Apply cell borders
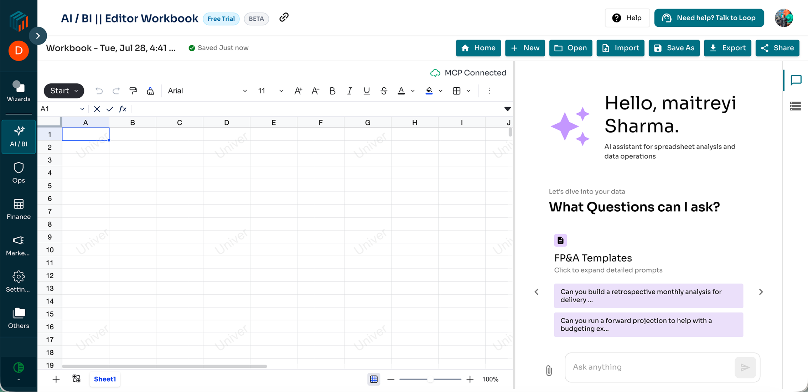Image resolution: width=808 pixels, height=392 pixels. (457, 91)
